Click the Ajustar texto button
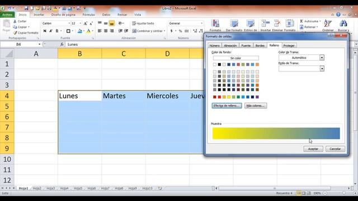This screenshot has height=201, width=358. (x=143, y=23)
